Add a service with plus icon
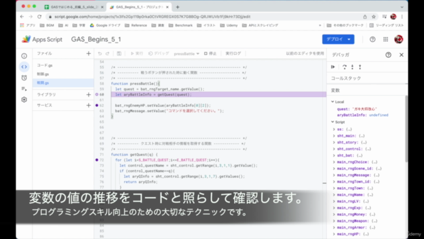Image resolution: width=424 pixels, height=239 pixels. [x=88, y=105]
